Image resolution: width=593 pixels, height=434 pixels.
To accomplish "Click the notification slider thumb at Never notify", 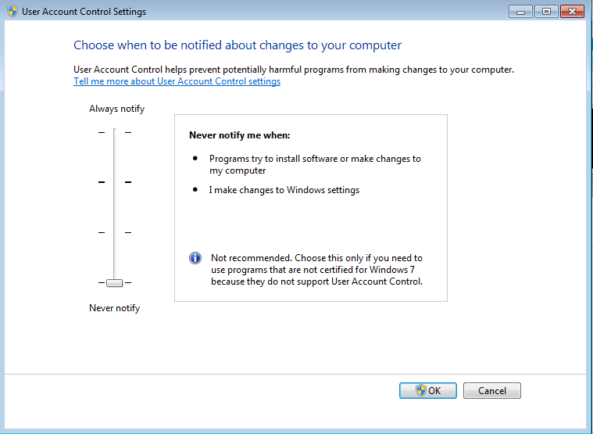I will click(114, 282).
